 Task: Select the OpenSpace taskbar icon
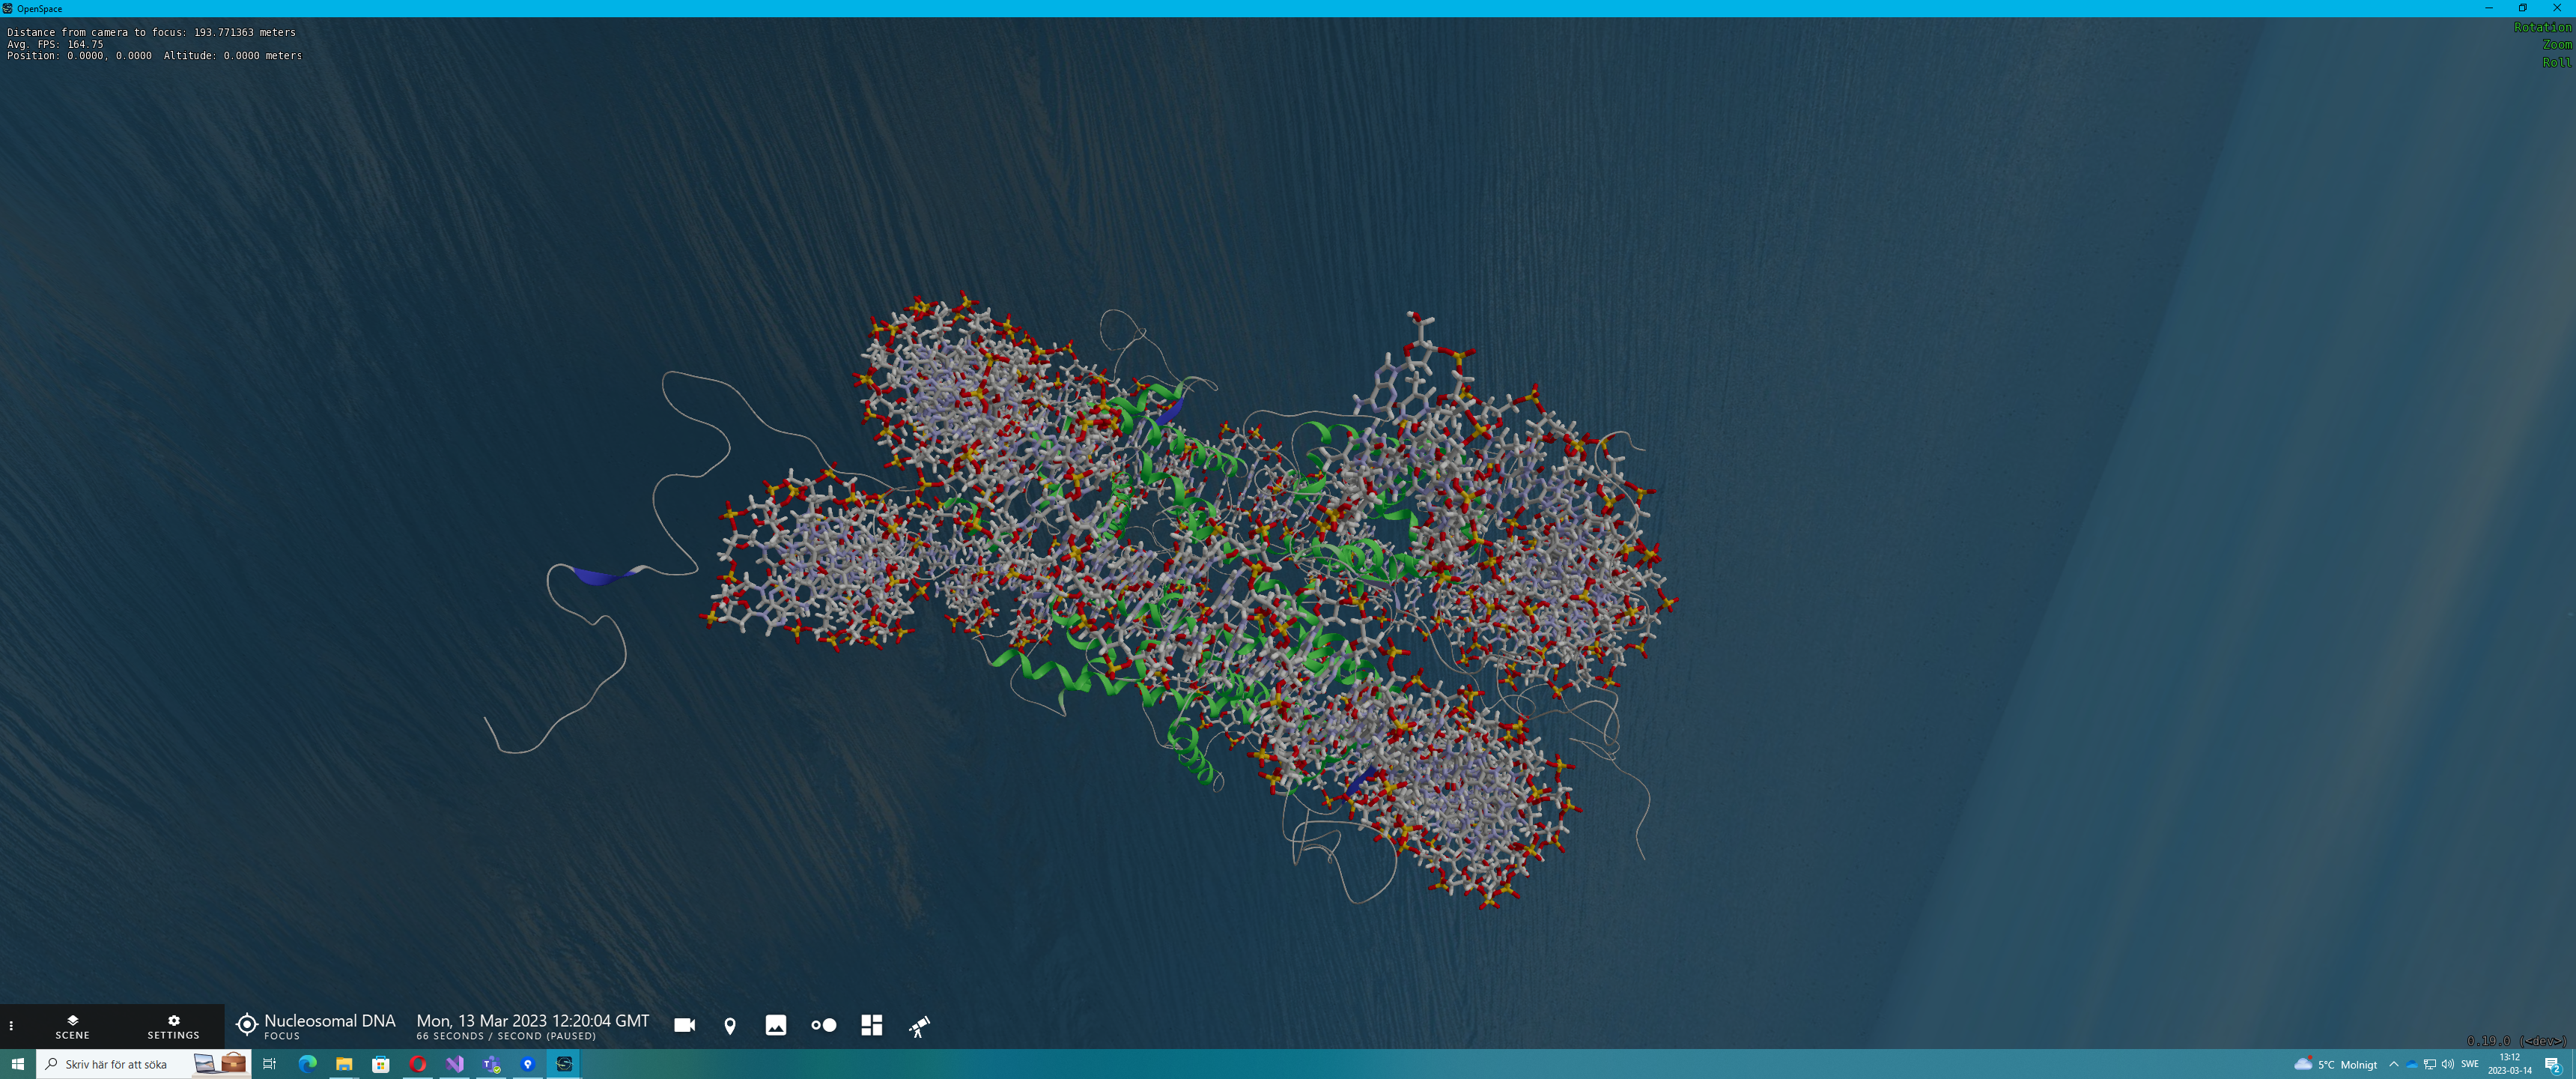564,1064
